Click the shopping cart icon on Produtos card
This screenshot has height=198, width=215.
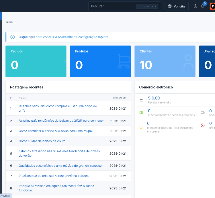124,61
